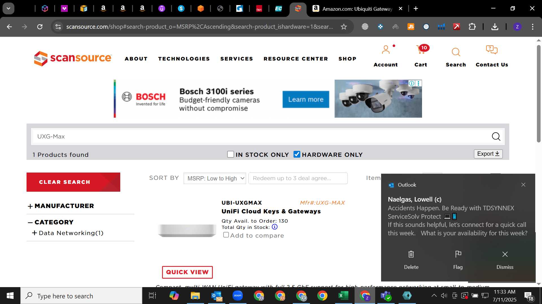Open Microsoft Teams from the taskbar
Image resolution: width=542 pixels, height=304 pixels.
coord(386,296)
